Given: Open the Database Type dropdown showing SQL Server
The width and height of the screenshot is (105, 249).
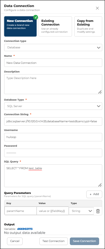Looking at the screenshot, I should (x=53, y=106).
